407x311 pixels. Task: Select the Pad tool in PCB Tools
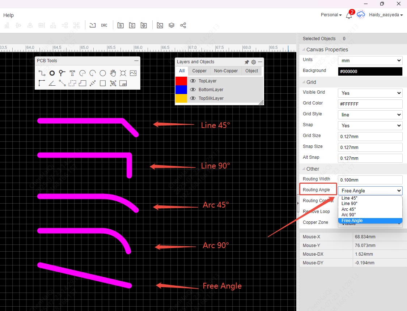52,73
